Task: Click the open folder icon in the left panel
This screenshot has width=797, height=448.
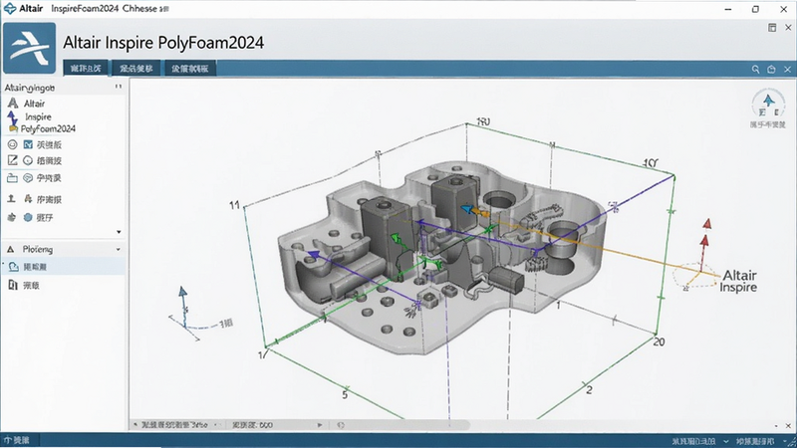Action: coord(13,178)
